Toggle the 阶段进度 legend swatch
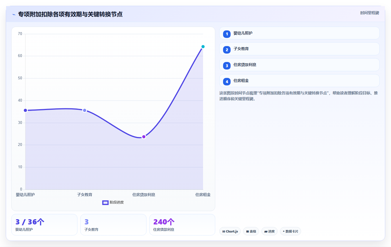Screen dimensions: 391x247 [105, 202]
